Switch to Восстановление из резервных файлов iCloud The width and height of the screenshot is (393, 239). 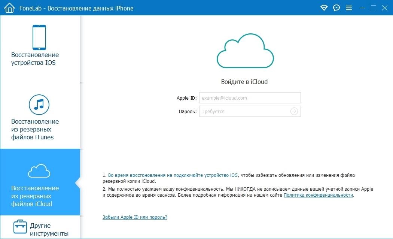click(x=40, y=182)
